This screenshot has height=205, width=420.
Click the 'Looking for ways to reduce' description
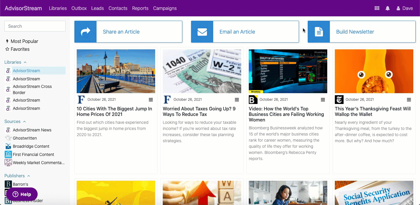pos(200,131)
